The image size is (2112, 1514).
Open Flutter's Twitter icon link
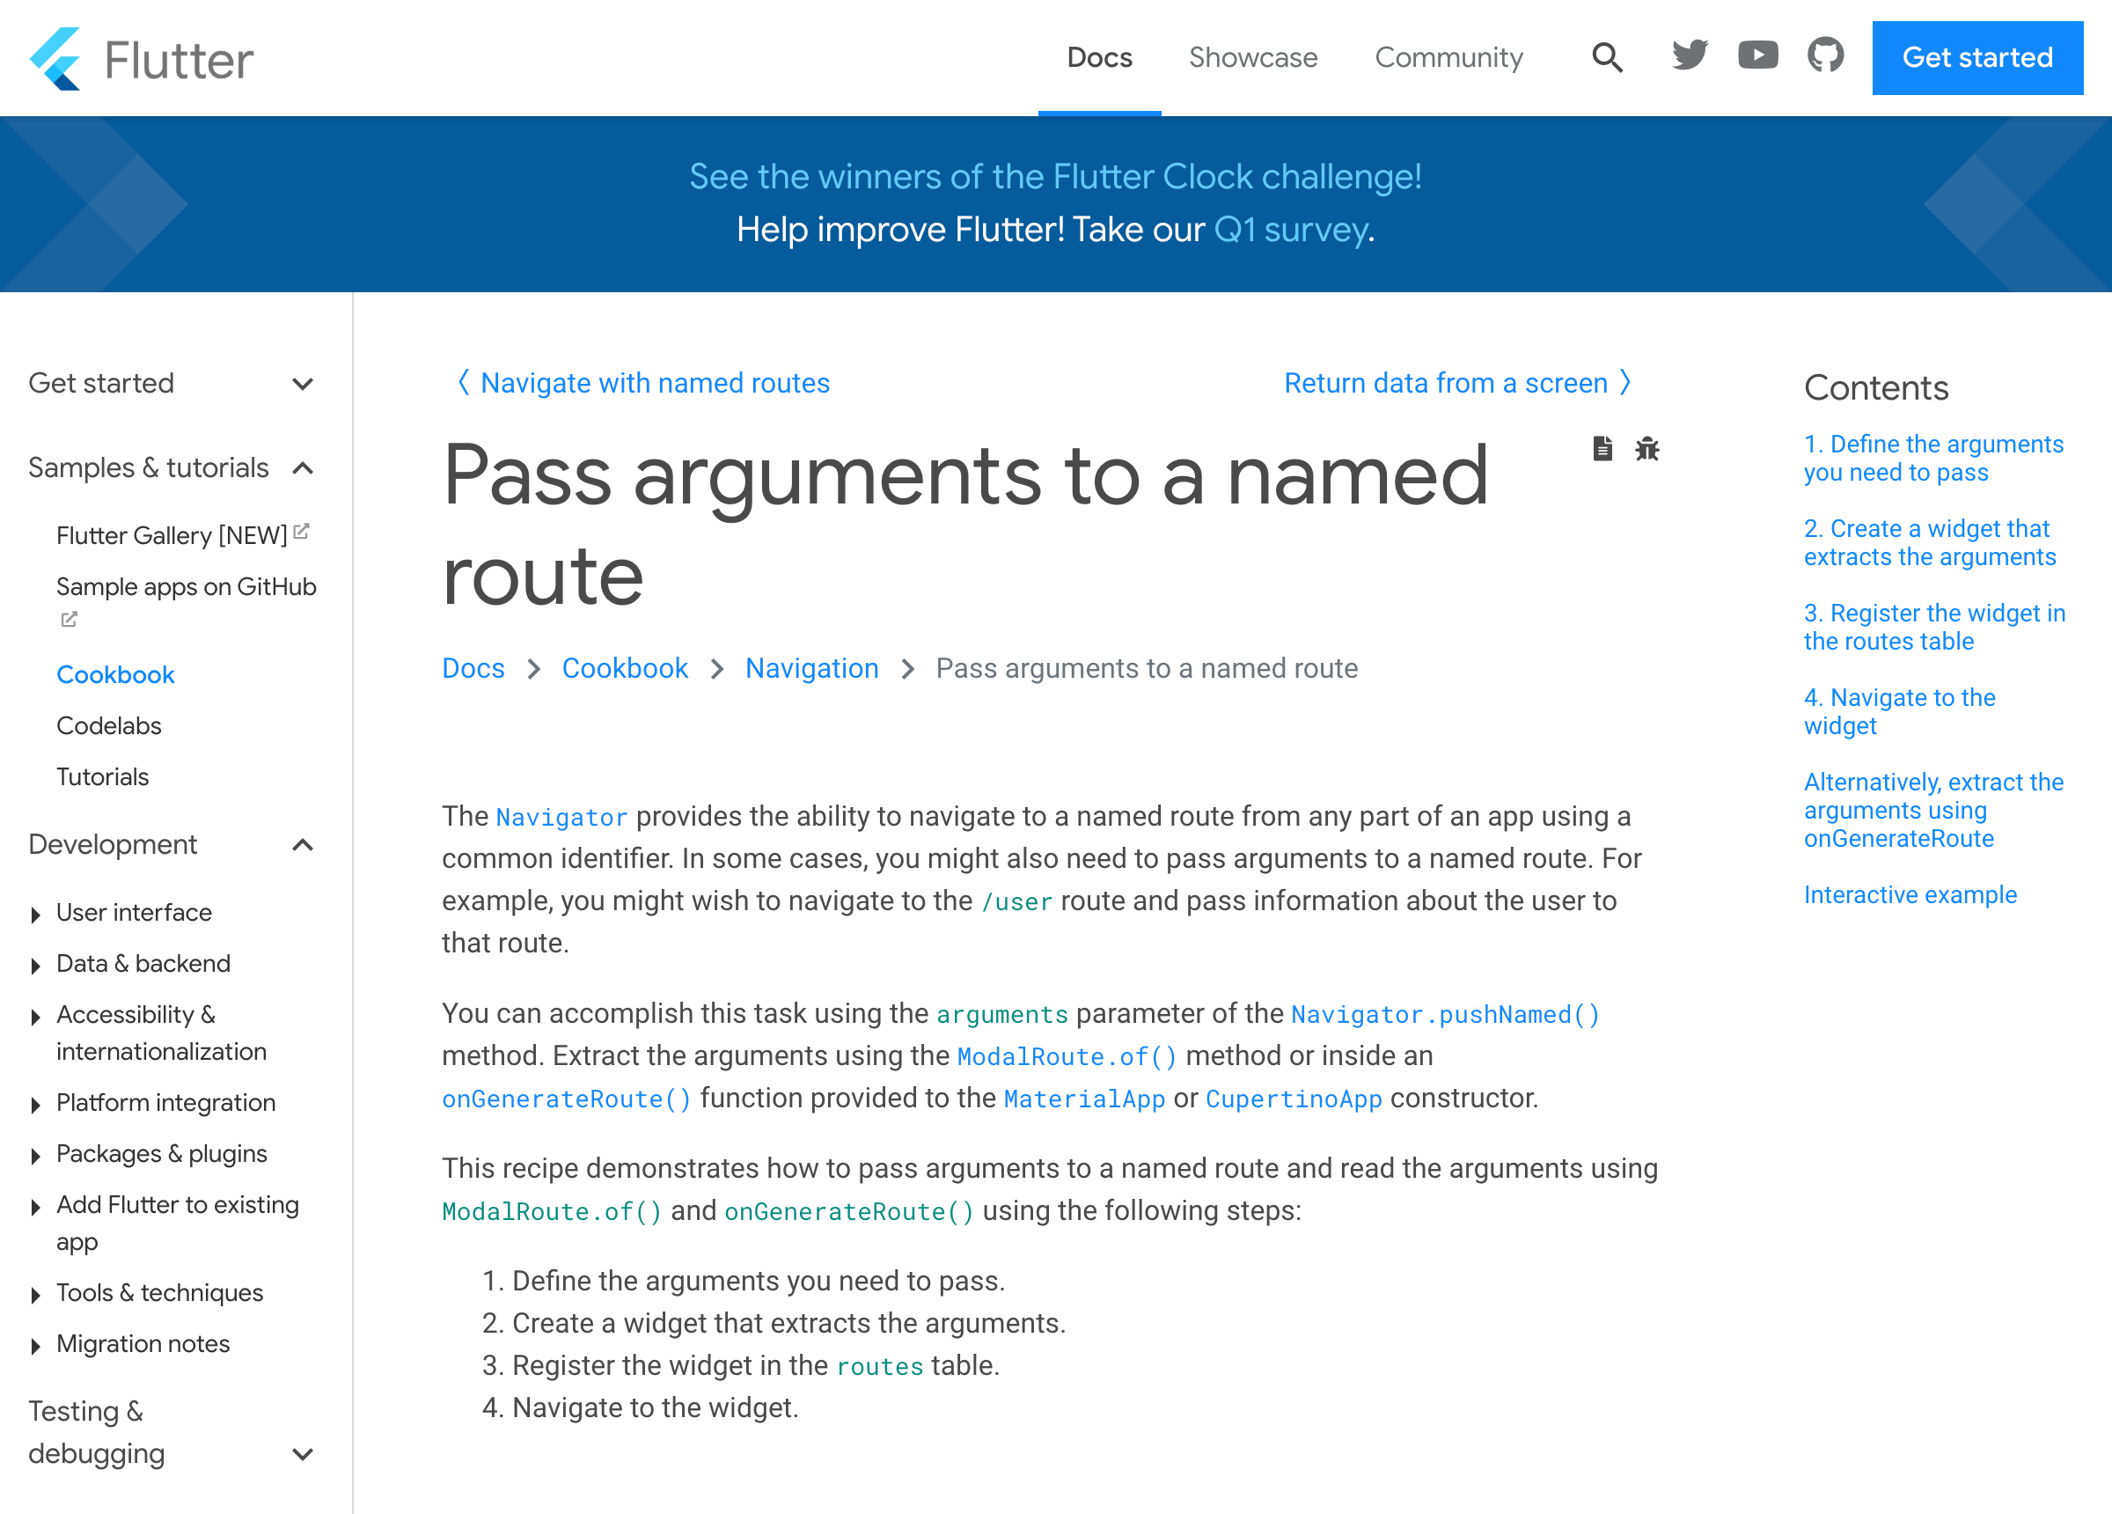[1690, 56]
